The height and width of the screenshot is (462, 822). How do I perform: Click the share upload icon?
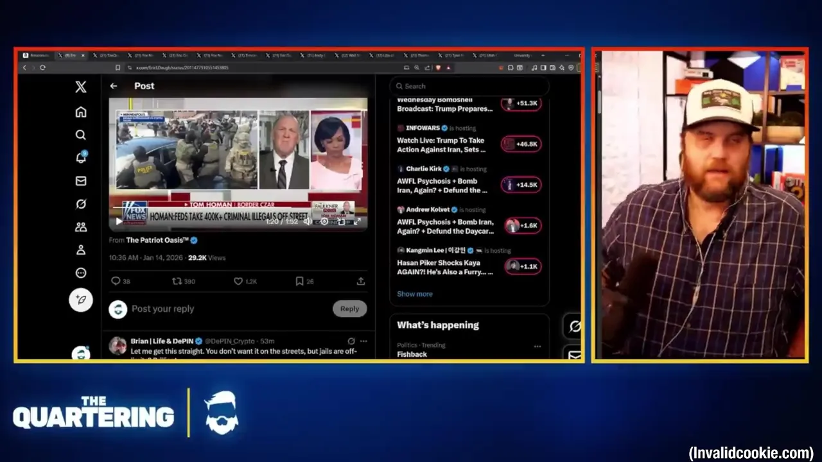tap(361, 281)
